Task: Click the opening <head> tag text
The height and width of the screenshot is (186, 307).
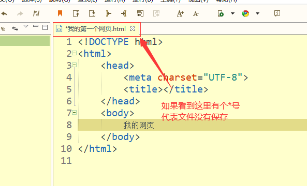Action: (118, 66)
